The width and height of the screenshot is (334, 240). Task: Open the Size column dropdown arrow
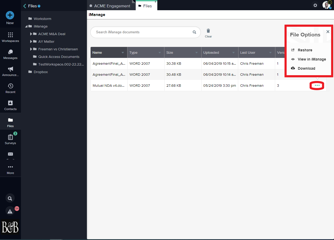pos(197,53)
